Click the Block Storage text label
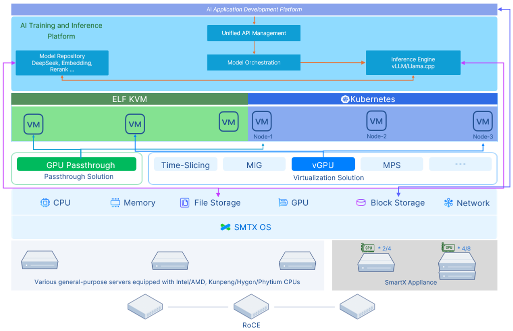Screen dimensions: 513x331 [x=397, y=202]
